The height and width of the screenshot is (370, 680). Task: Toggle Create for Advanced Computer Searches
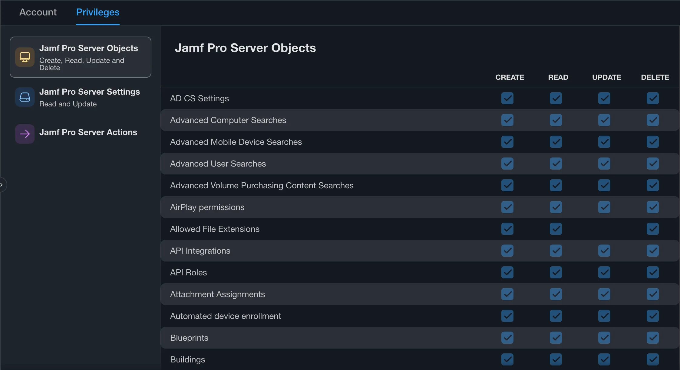click(507, 120)
